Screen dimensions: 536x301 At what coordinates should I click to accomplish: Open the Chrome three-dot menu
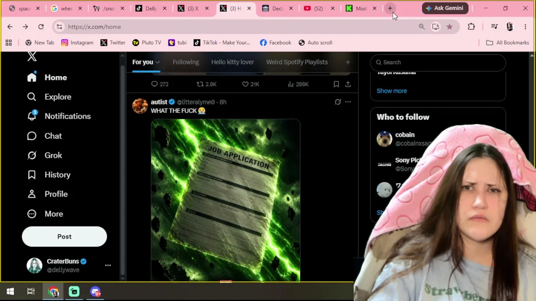tap(525, 27)
